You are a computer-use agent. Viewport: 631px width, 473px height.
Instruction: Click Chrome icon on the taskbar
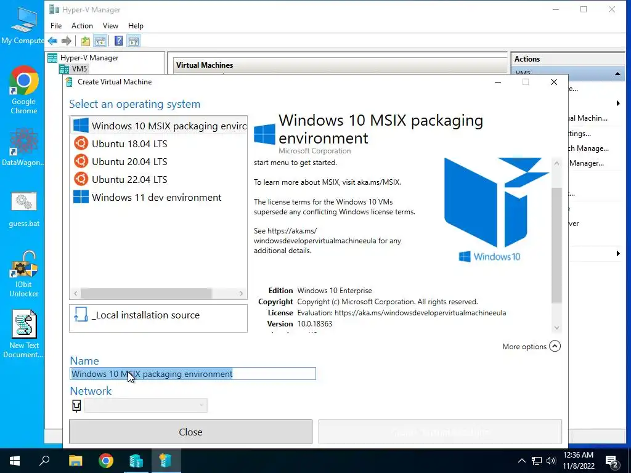[106, 461]
